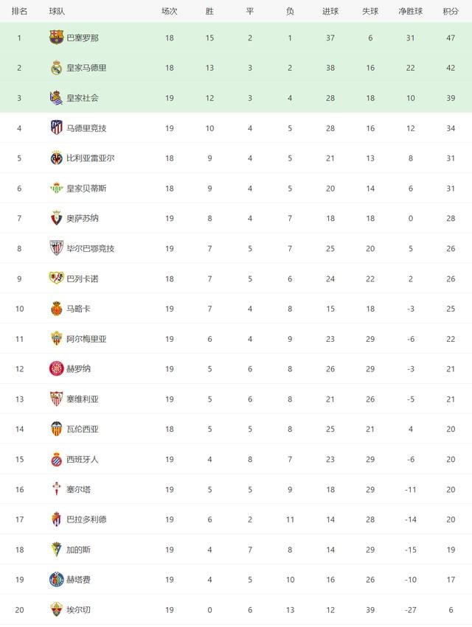Viewport: 472px width, 627px height.
Task: Click the Rayo Vallecano crest icon
Action: 56,279
